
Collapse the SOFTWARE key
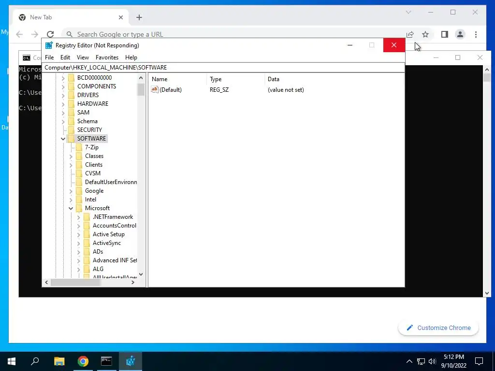pos(63,139)
